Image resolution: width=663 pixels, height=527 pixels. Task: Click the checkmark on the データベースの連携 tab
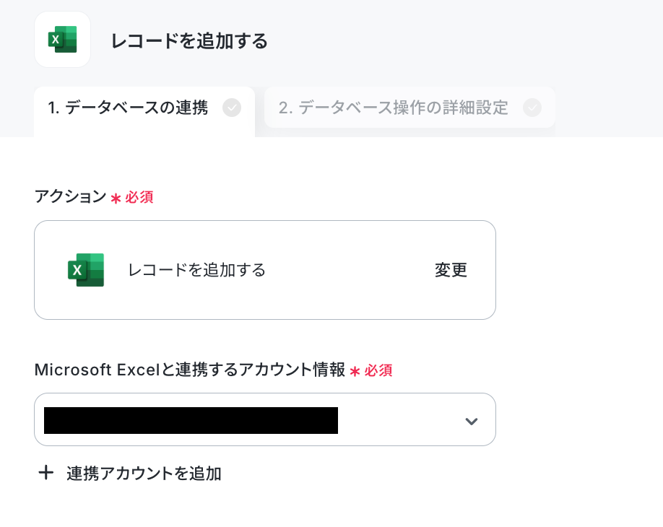tap(232, 108)
